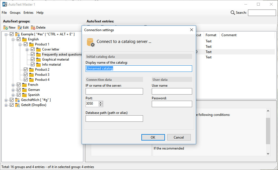Click the New group icon
Image resolution: width=278 pixels, height=170 pixels.
[x=6, y=28]
